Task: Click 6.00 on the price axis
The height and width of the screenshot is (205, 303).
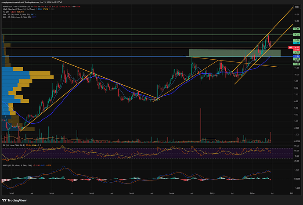Action: (297, 101)
